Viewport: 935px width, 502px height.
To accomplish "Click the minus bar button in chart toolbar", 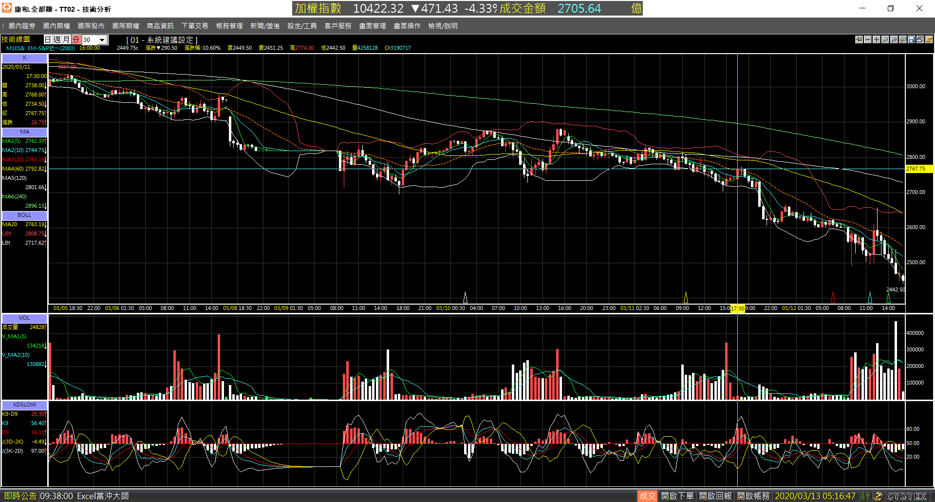I will point(868,39).
